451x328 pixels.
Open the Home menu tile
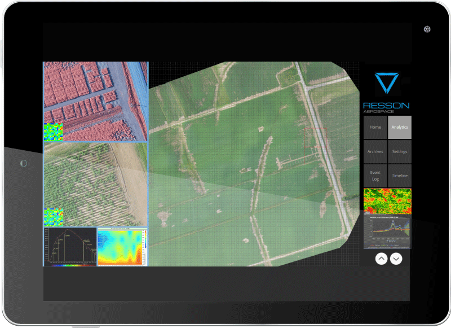(x=375, y=128)
